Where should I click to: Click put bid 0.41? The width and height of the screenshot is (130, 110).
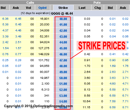(x=113, y=54)
